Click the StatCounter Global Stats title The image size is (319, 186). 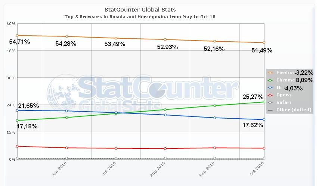(x=140, y=10)
